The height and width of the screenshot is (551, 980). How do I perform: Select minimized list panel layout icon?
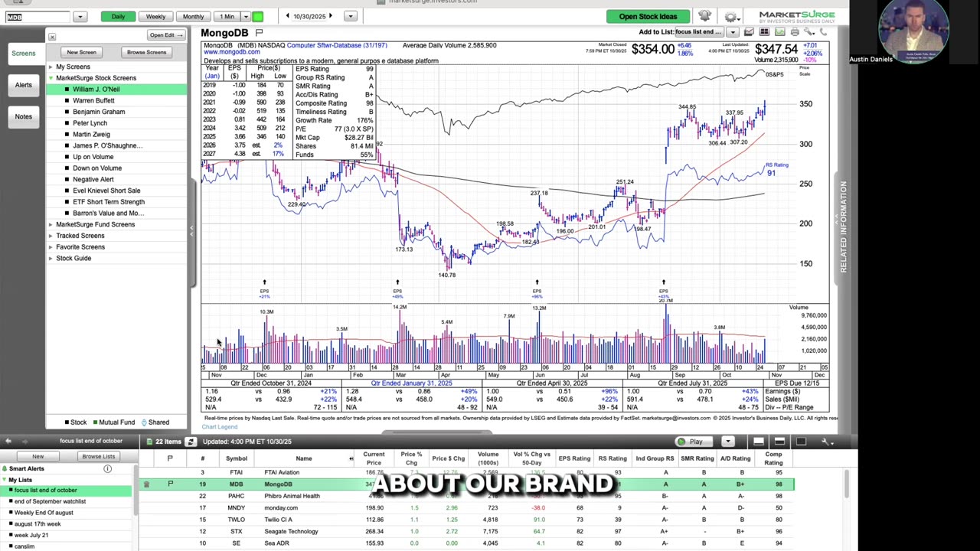pyautogui.click(x=758, y=442)
